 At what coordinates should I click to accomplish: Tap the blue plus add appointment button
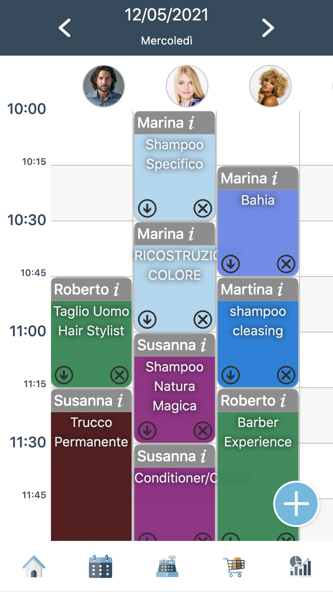pos(296,504)
